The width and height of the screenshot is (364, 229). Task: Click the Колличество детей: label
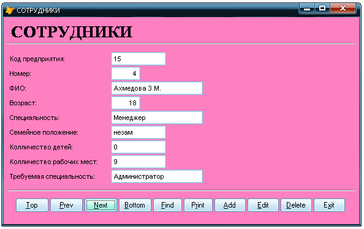41,147
